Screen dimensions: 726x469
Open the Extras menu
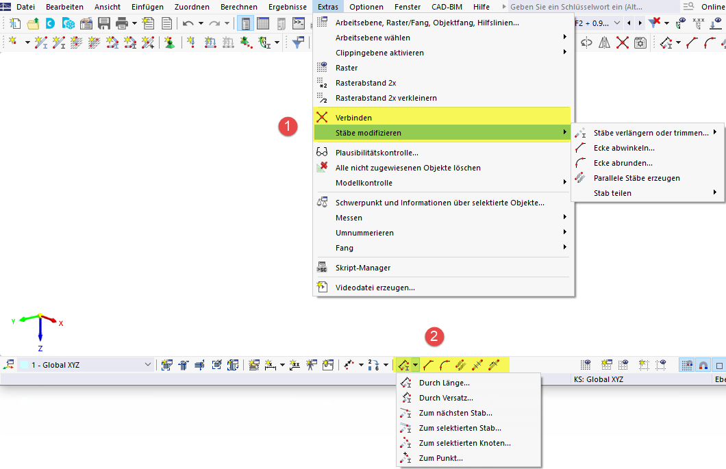[x=328, y=7]
